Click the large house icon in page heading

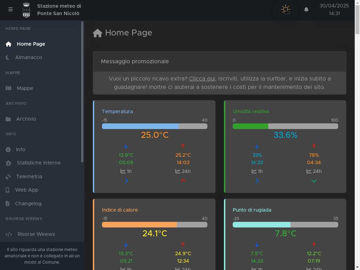click(x=98, y=33)
